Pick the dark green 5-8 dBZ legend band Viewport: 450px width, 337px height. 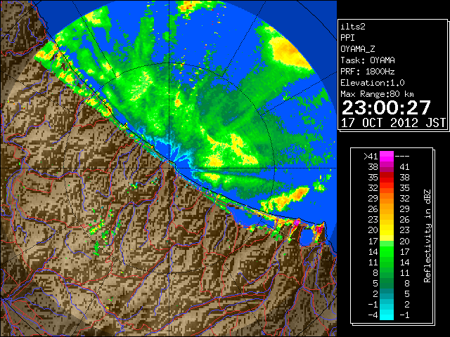click(387, 283)
